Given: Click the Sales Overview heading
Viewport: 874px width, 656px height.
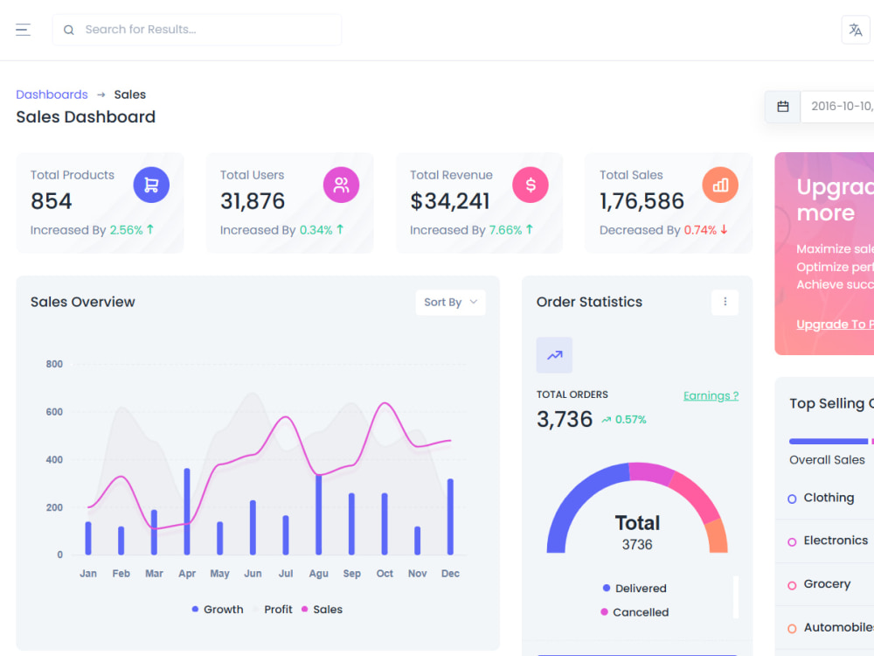Looking at the screenshot, I should pyautogui.click(x=82, y=302).
